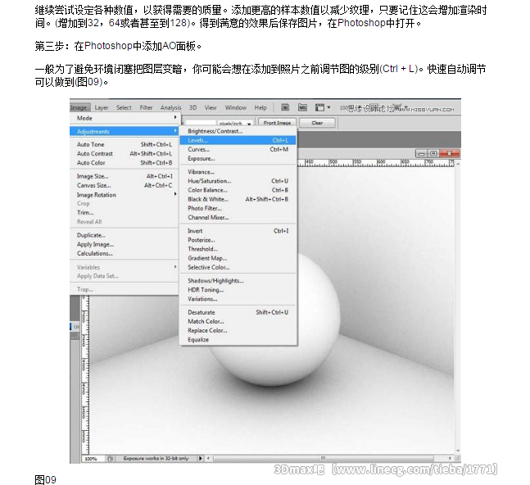
Task: Select Replace Color
Action: pos(238,330)
